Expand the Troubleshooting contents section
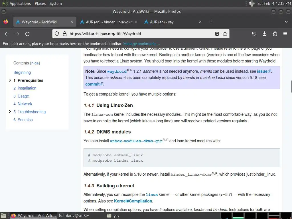 click(x=10, y=111)
